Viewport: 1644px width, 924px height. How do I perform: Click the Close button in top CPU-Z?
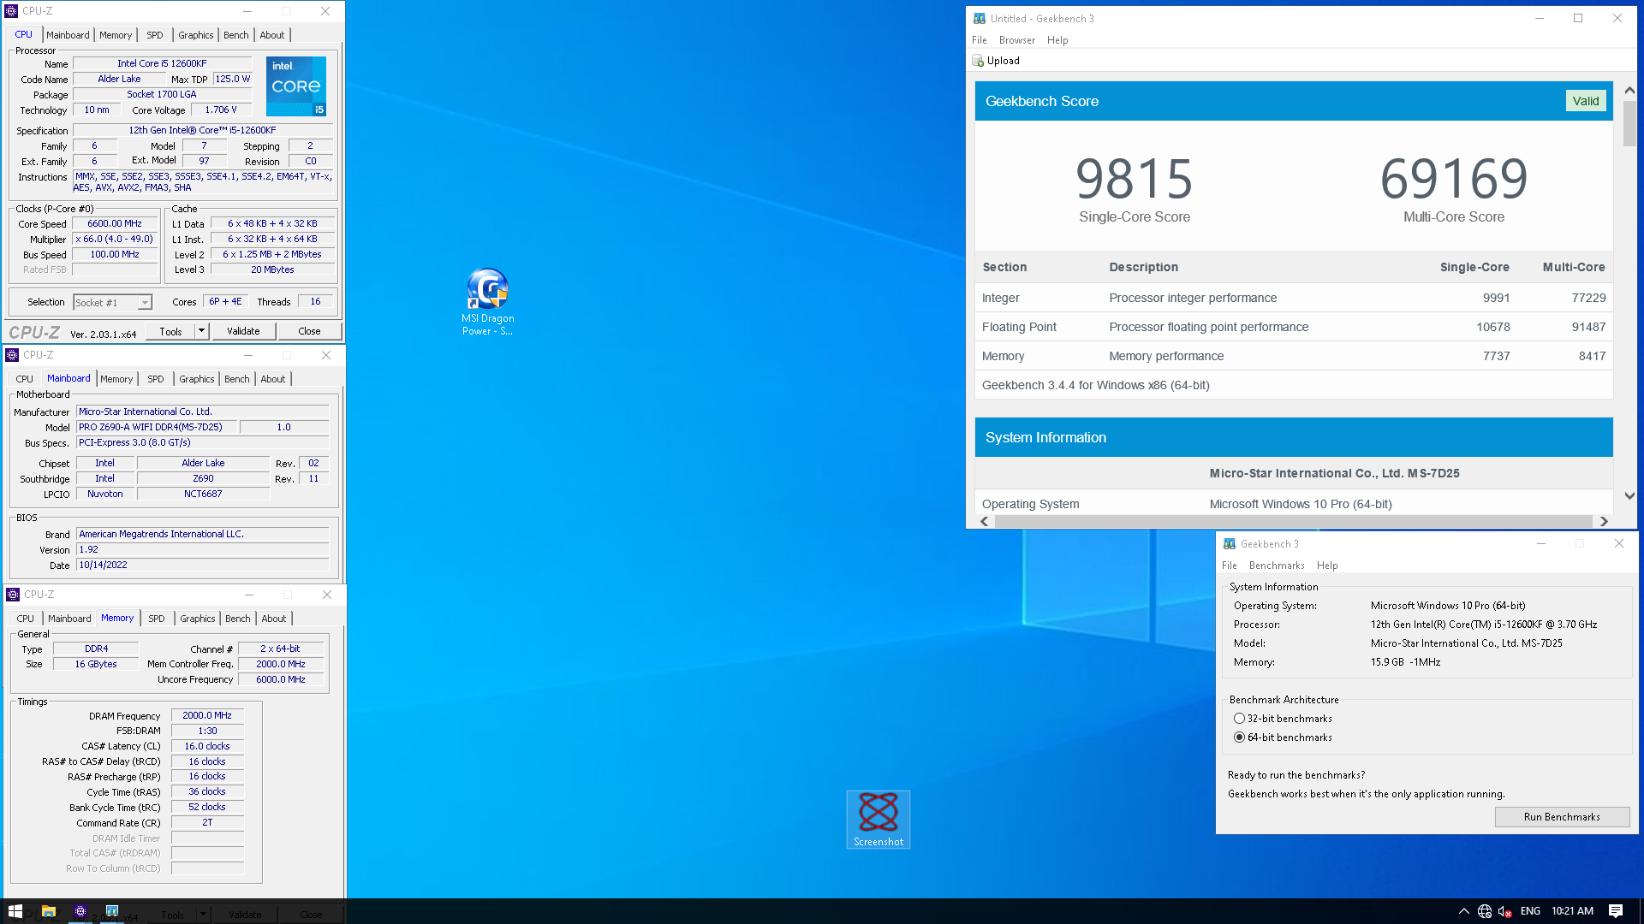(x=310, y=331)
